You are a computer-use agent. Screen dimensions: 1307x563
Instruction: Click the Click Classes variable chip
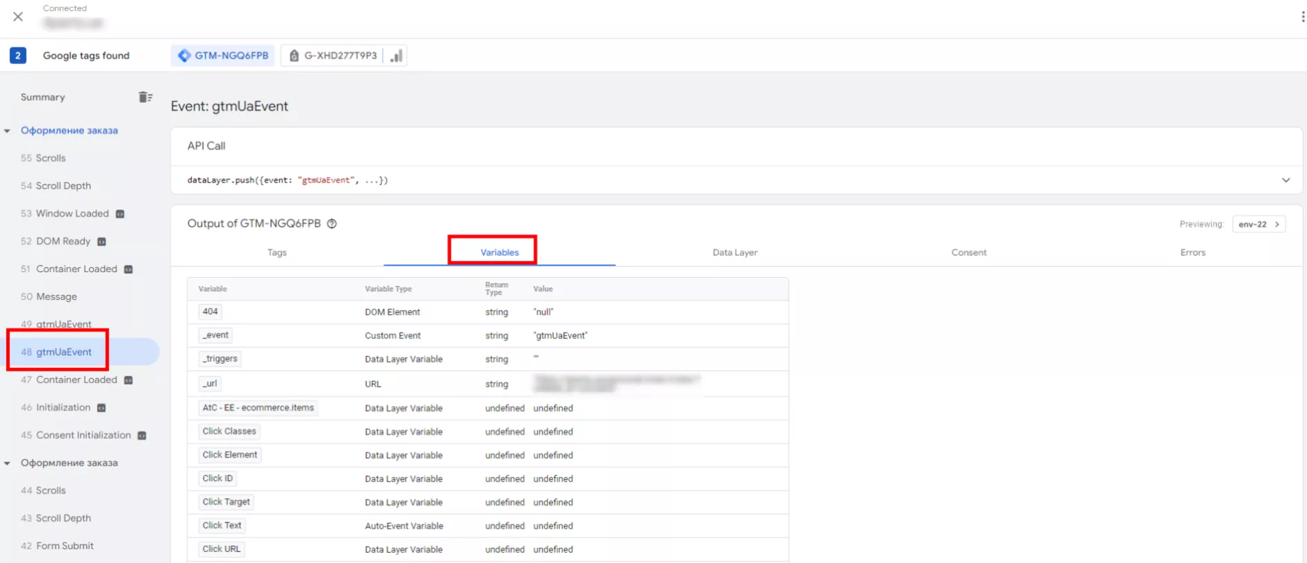tap(229, 431)
